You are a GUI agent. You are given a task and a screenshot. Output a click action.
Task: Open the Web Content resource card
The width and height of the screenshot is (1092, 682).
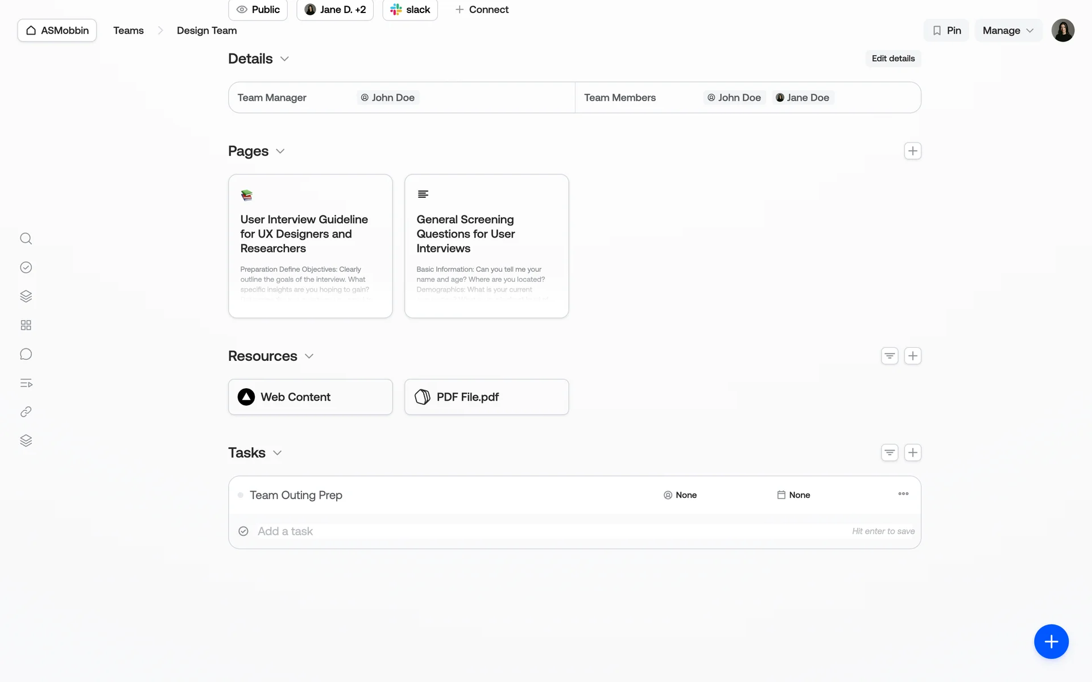point(311,397)
